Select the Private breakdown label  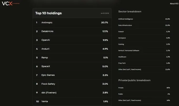click(121, 88)
